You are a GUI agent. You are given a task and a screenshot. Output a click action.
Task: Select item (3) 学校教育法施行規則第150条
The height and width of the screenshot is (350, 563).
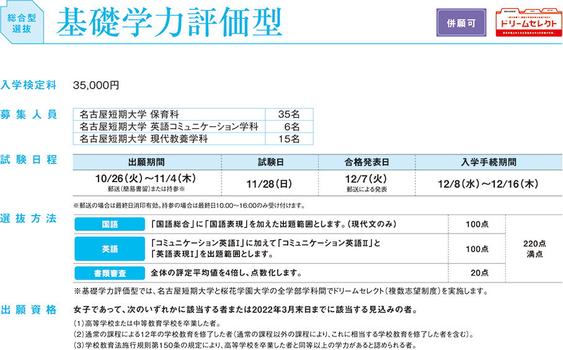(244, 345)
